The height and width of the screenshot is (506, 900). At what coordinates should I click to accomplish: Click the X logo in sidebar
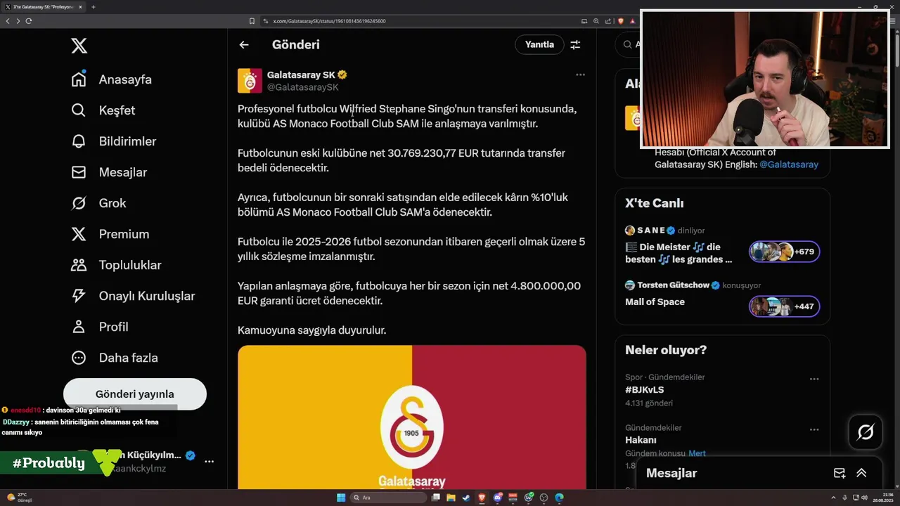(x=79, y=46)
